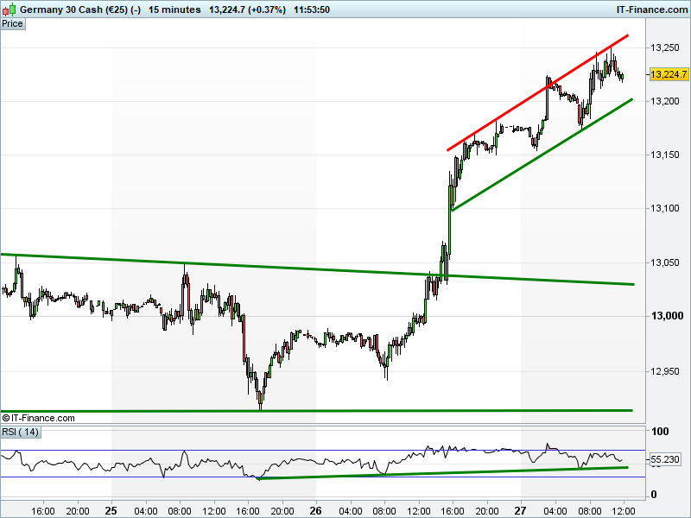
Task: Click the '15 minutes' timeframe text
Action: (174, 9)
